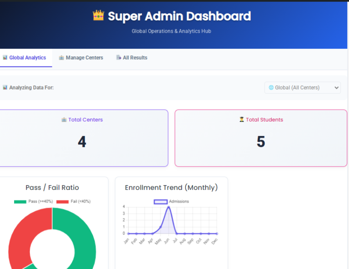This screenshot has width=349, height=269.
Task: Open the All Results tab
Action: [x=132, y=58]
